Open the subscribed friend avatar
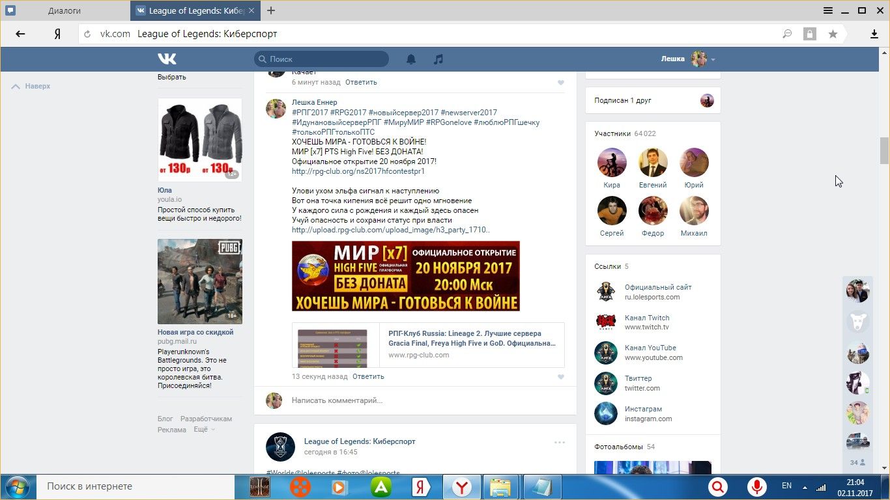Image resolution: width=890 pixels, height=500 pixels. pyautogui.click(x=707, y=100)
